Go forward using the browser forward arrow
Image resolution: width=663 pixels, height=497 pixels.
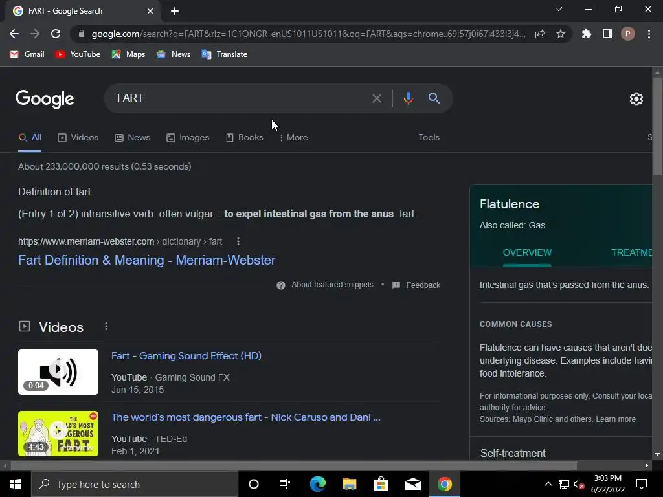(35, 34)
